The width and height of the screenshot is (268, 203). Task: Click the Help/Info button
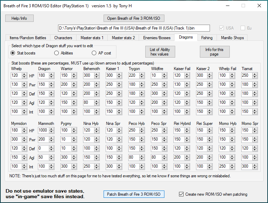click(x=19, y=18)
